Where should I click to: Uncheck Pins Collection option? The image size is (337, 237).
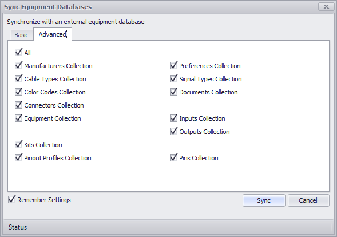pos(174,157)
